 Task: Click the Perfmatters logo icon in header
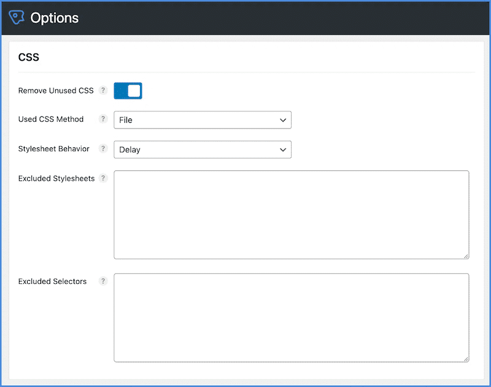click(x=17, y=18)
